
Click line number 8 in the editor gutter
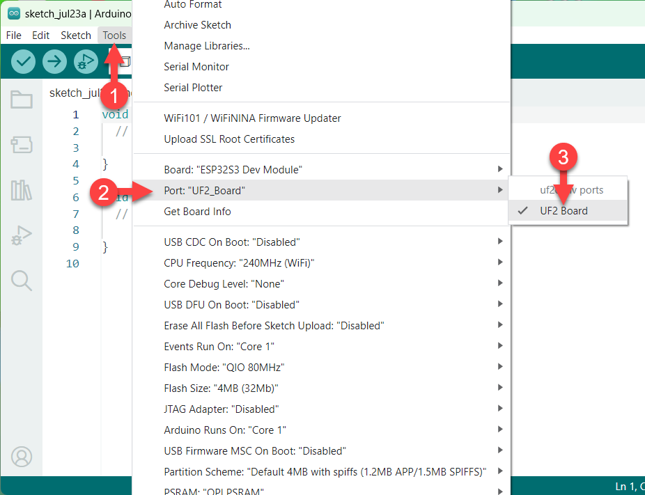(76, 230)
